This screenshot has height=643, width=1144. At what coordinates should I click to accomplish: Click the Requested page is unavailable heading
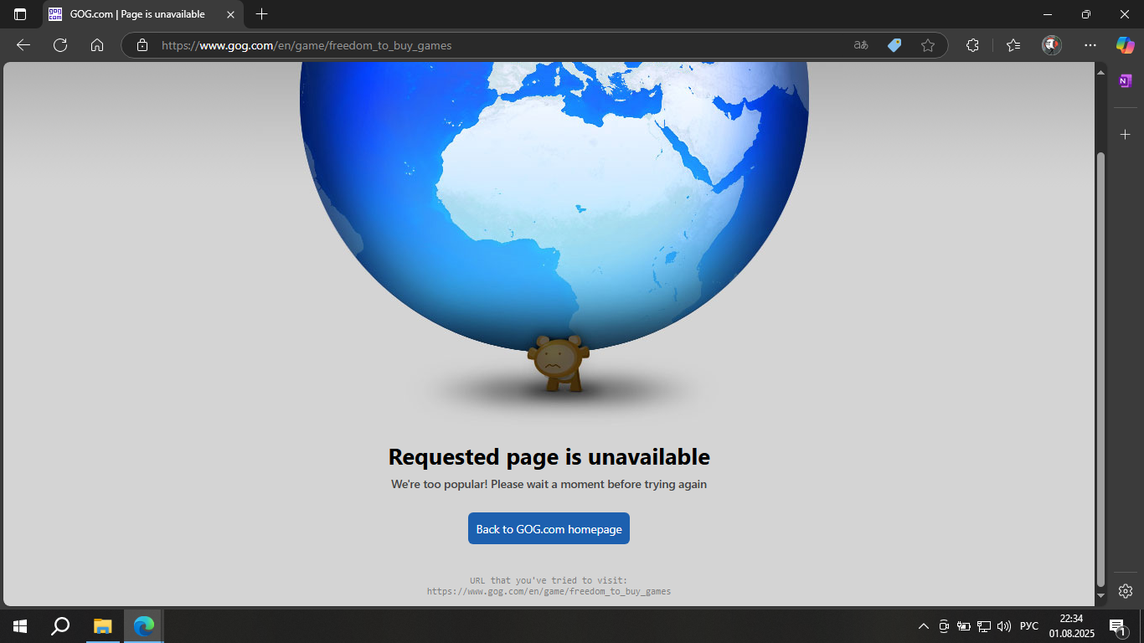tap(549, 456)
